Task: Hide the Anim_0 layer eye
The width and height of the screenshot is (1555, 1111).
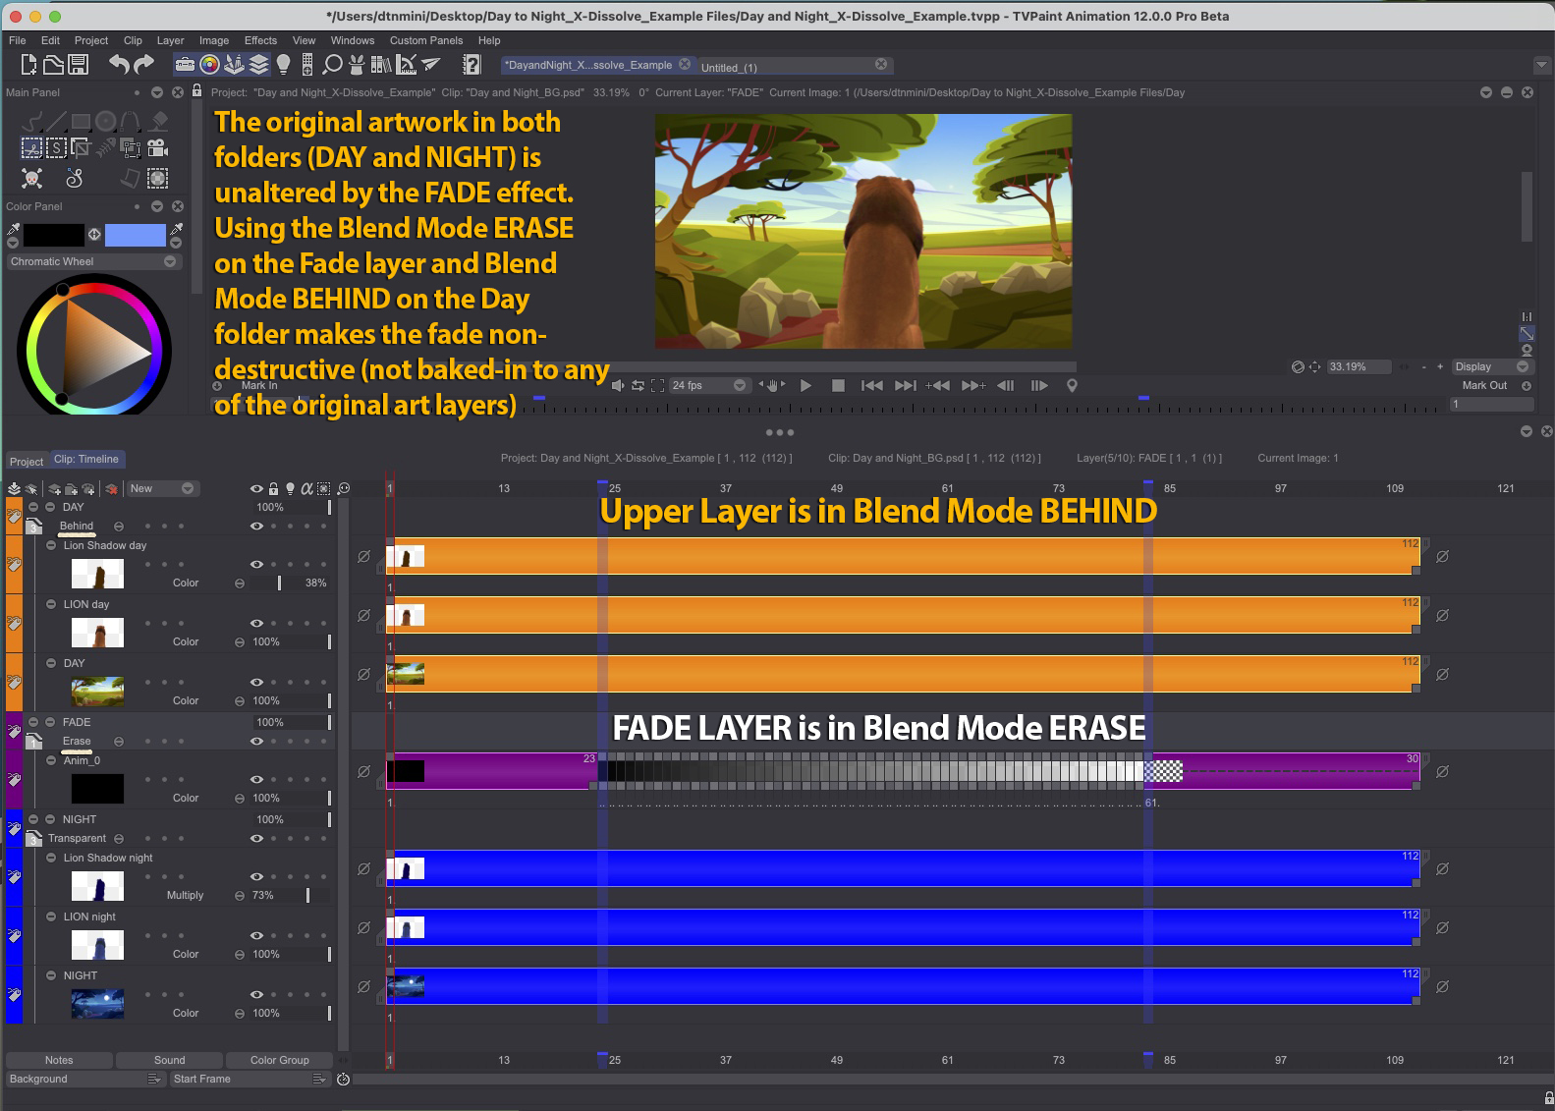Action: (x=256, y=779)
